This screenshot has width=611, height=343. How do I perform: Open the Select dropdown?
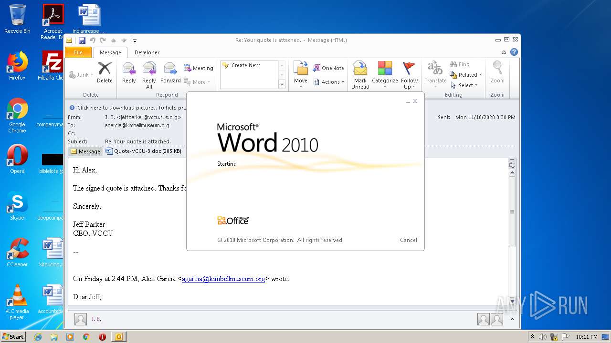tap(464, 85)
